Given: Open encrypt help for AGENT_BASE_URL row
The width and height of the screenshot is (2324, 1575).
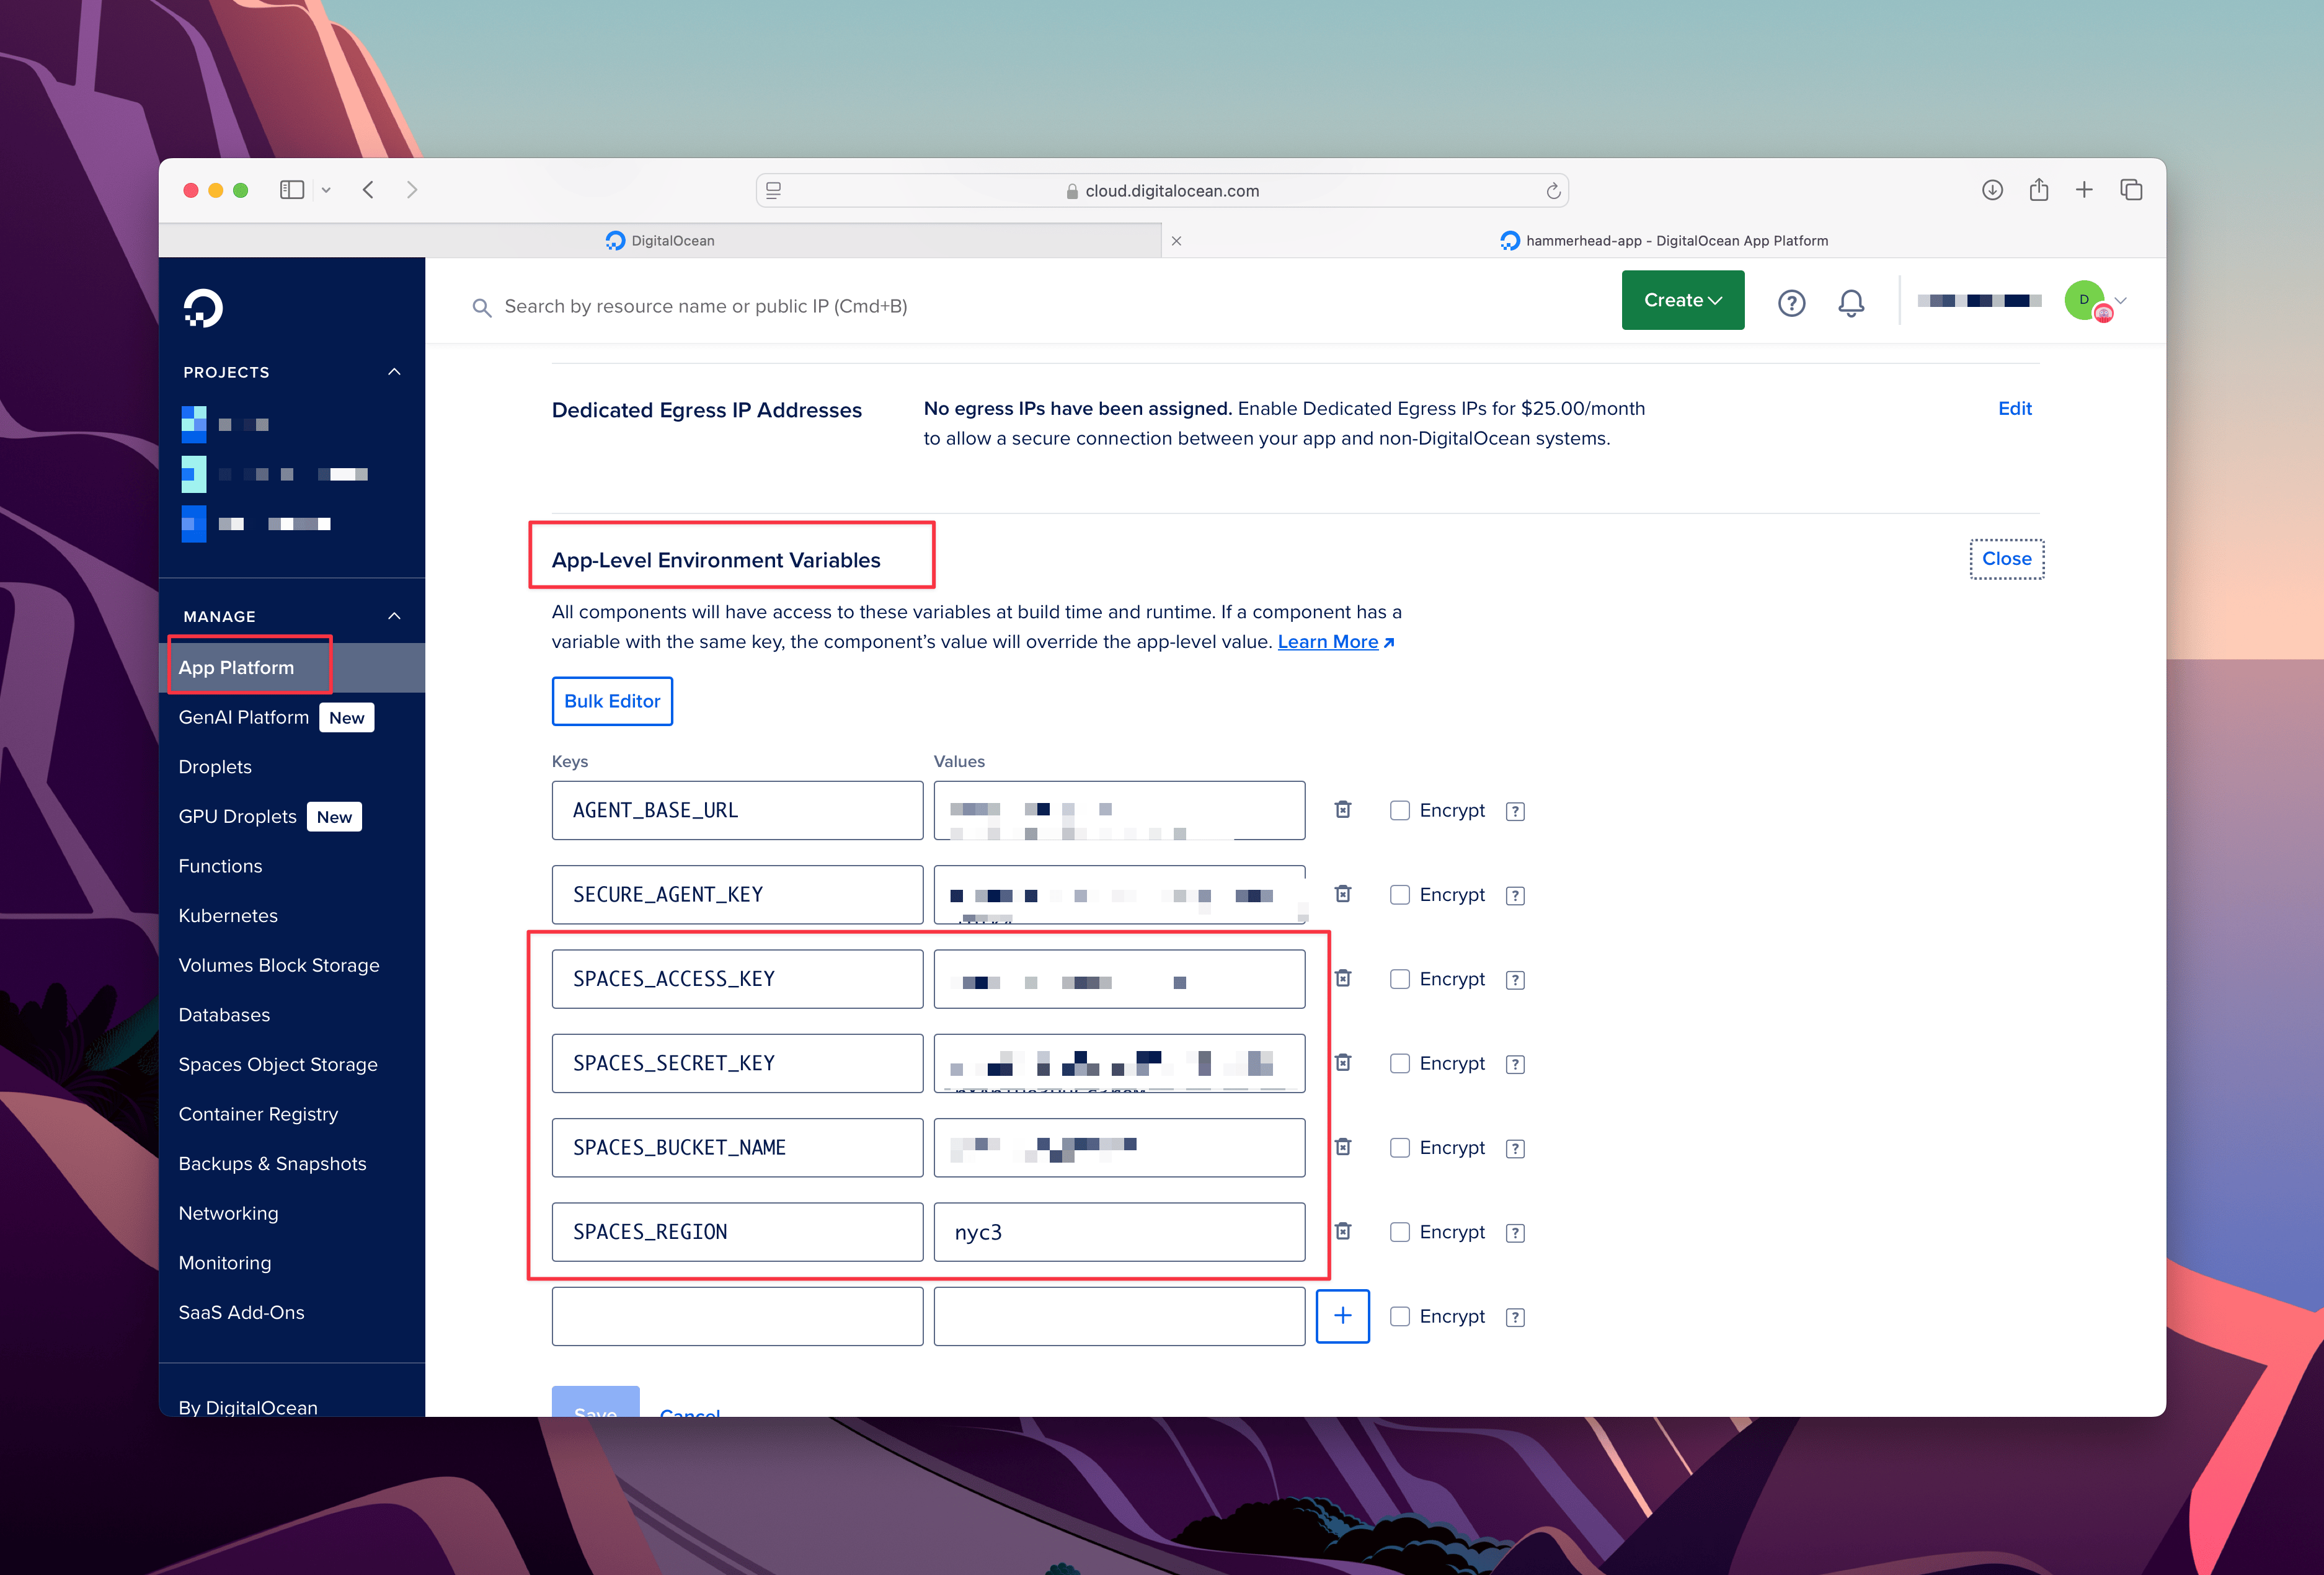Looking at the screenshot, I should [1515, 811].
